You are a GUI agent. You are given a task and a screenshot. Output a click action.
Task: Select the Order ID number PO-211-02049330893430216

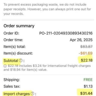(66, 33)
